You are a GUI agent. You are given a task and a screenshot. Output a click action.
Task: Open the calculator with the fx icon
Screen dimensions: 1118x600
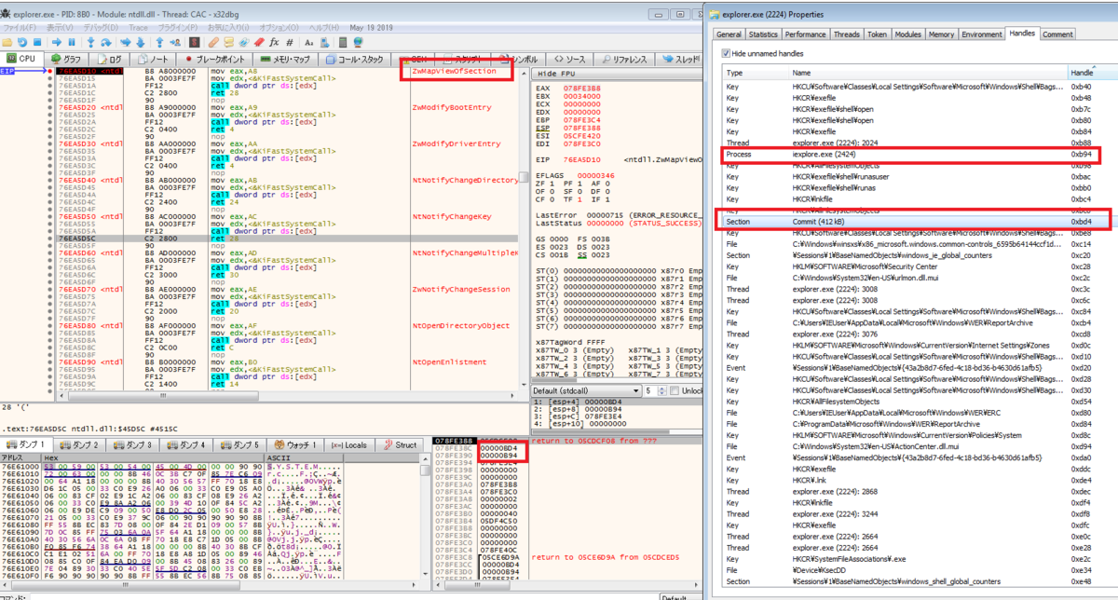[276, 42]
